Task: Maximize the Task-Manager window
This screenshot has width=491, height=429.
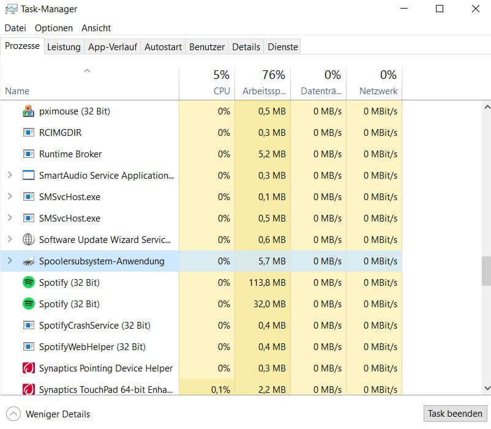Action: point(440,9)
